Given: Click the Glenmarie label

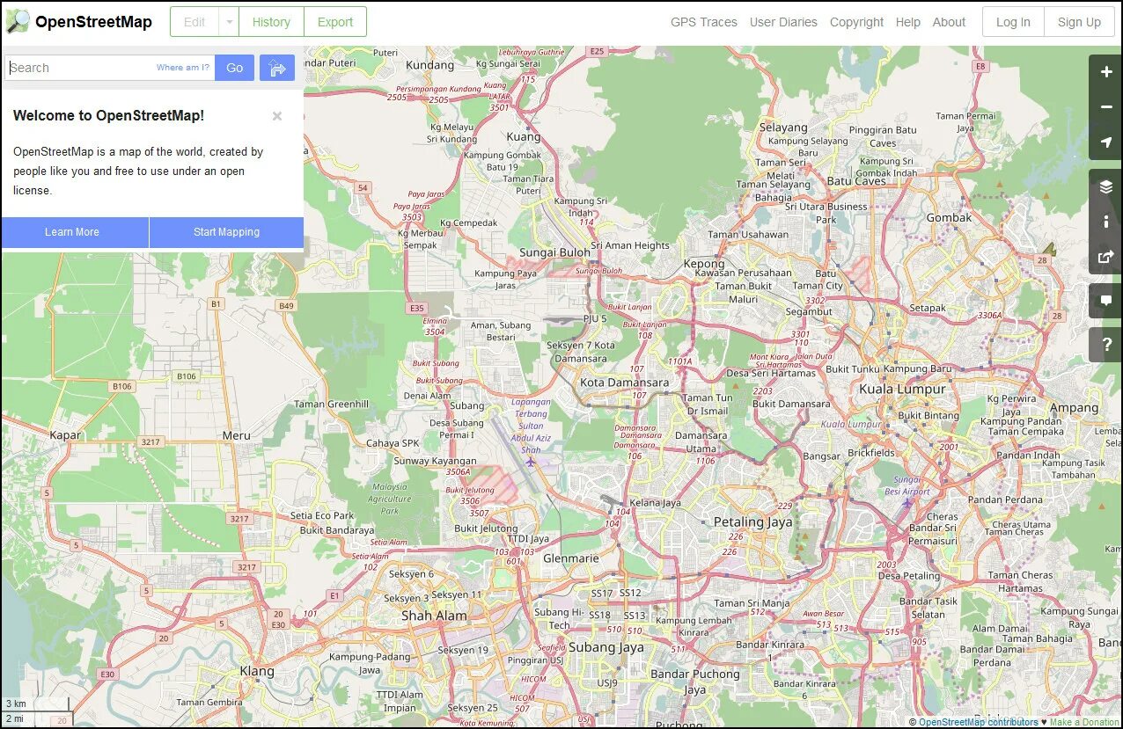Looking at the screenshot, I should 571,558.
